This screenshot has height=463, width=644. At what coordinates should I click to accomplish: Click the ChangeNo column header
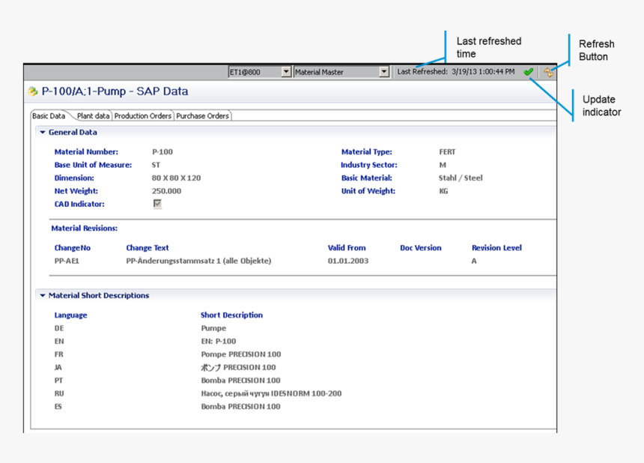tap(73, 248)
